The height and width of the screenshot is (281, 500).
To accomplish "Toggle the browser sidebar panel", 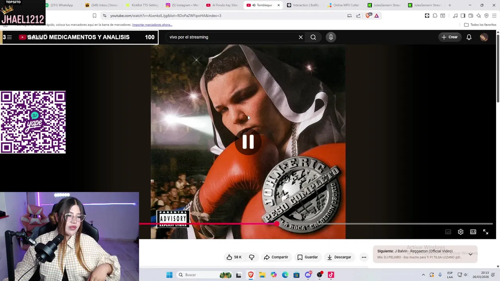I will [463, 16].
